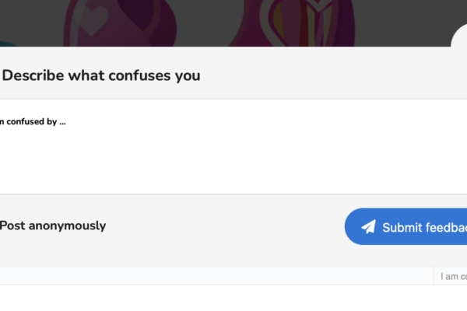Click the word 'anonymously' in the footer

pos(67,226)
